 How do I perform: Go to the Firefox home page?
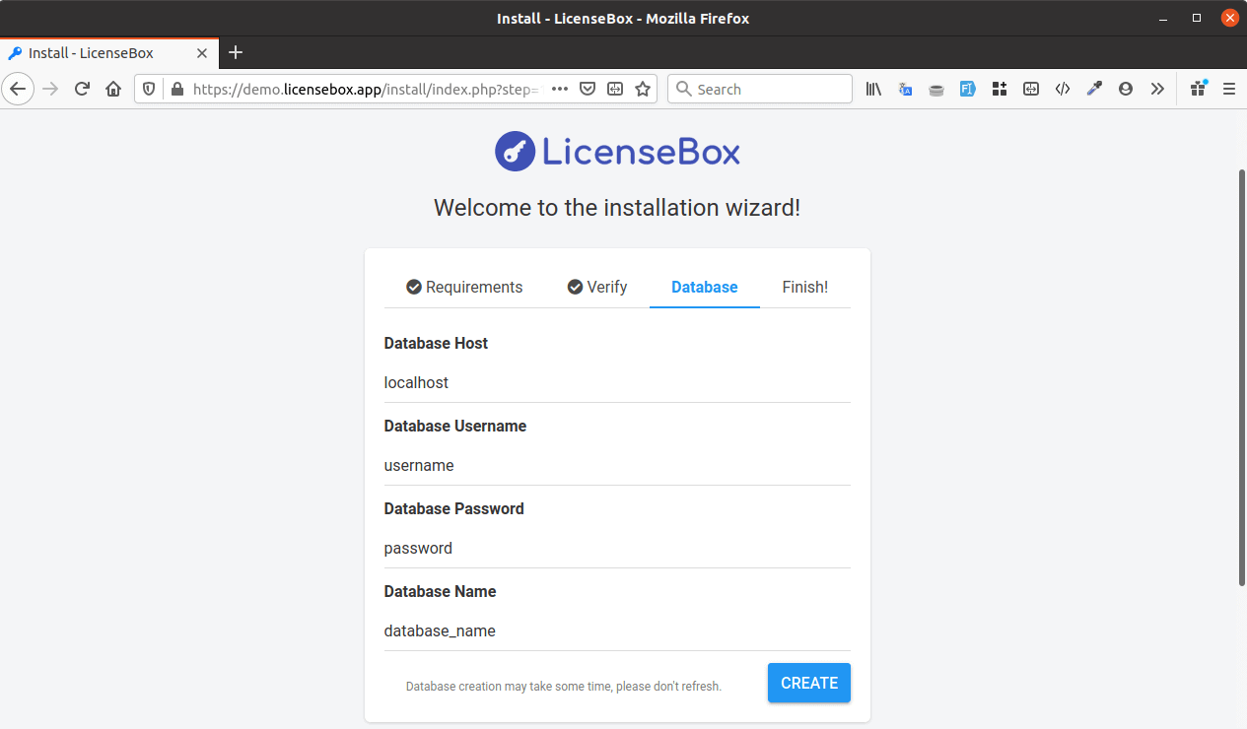[x=113, y=89]
